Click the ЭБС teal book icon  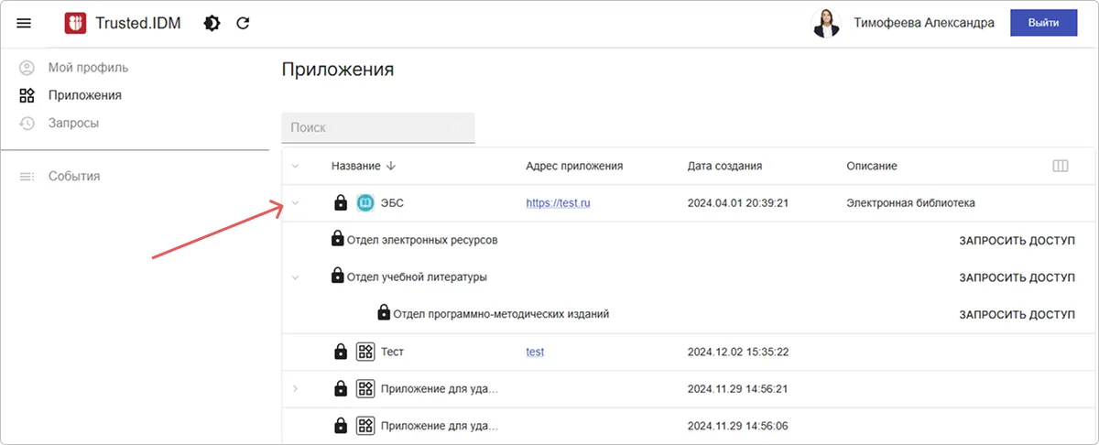[365, 202]
